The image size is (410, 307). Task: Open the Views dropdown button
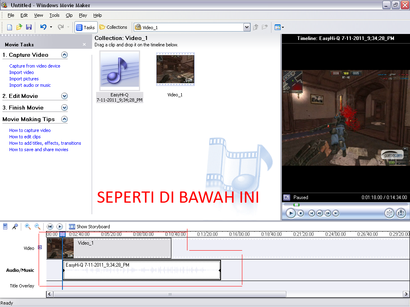pyautogui.click(x=279, y=27)
